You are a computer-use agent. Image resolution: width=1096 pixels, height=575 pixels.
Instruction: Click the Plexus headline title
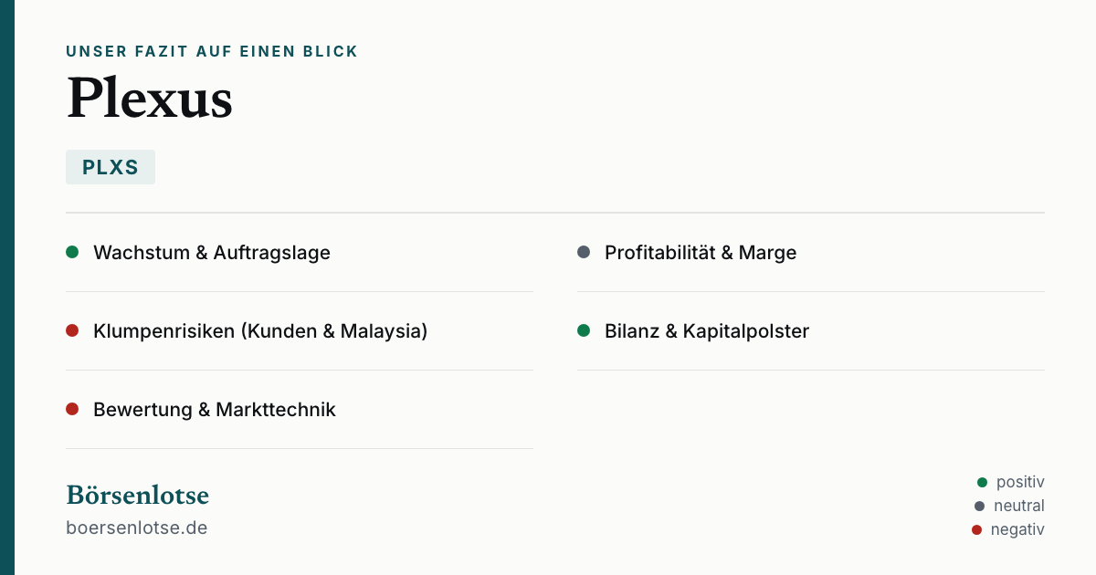pos(150,98)
